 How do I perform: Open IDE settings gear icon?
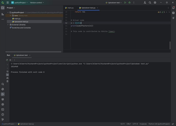pyautogui.click(x=155, y=3)
